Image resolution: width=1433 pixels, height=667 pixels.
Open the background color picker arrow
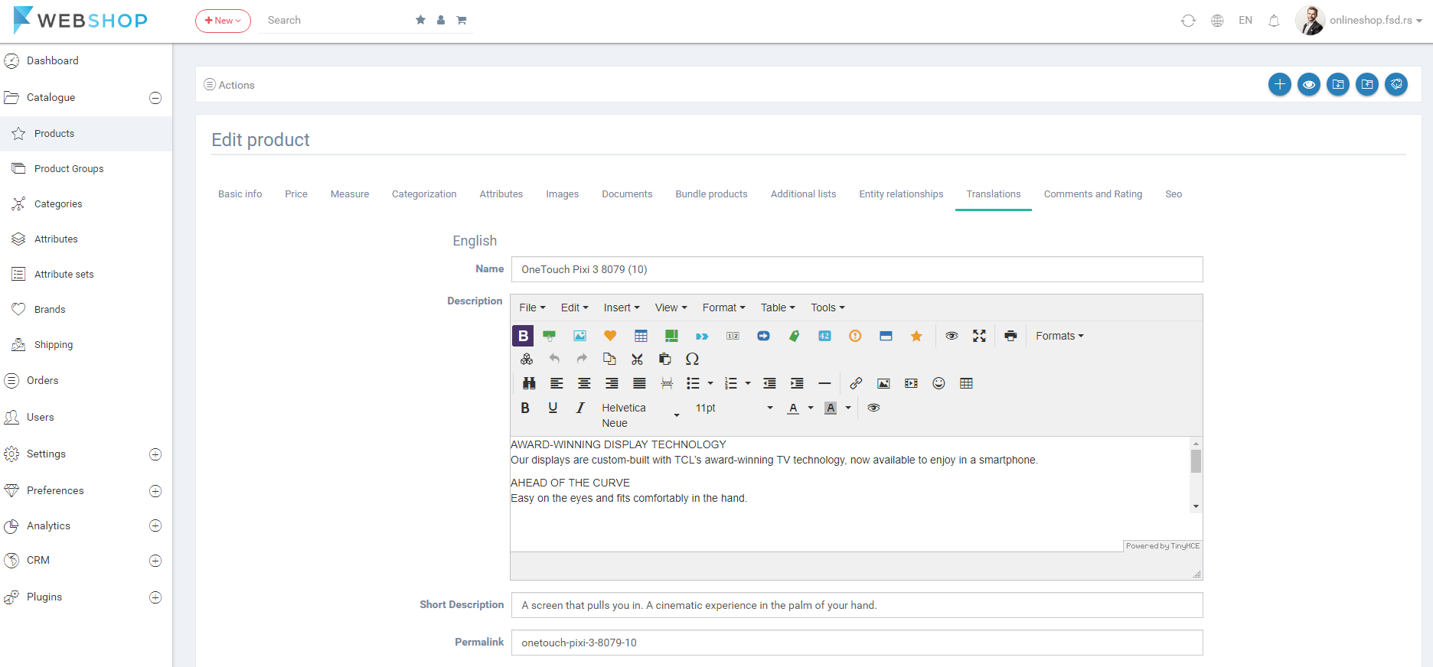coord(848,408)
